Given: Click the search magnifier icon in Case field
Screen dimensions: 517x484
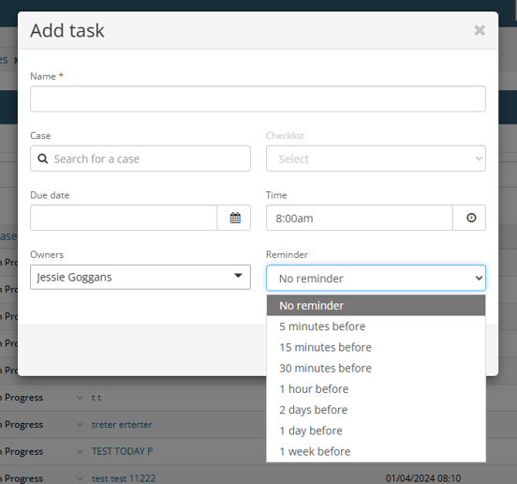Looking at the screenshot, I should (42, 159).
